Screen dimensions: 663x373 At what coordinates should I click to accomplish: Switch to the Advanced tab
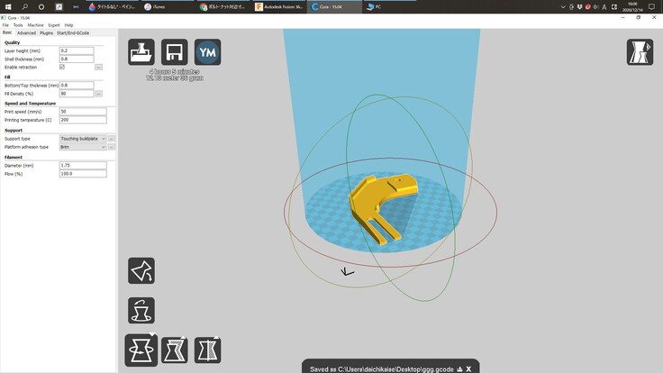[26, 32]
